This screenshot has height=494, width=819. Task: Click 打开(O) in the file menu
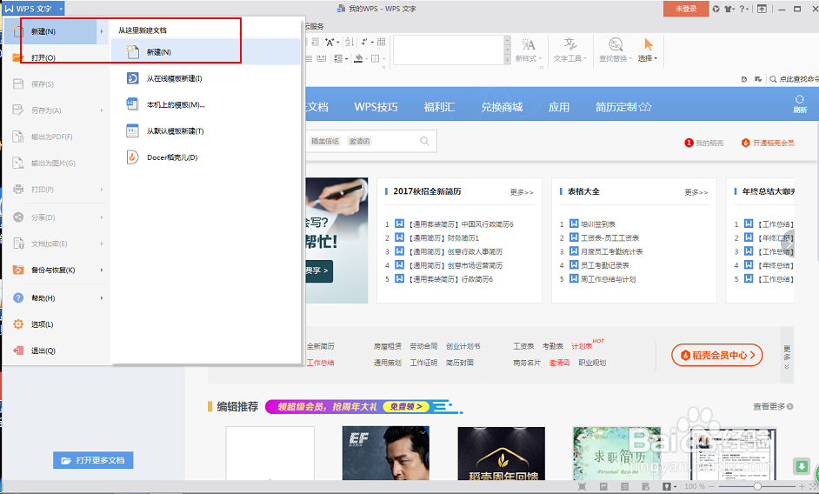(56, 58)
